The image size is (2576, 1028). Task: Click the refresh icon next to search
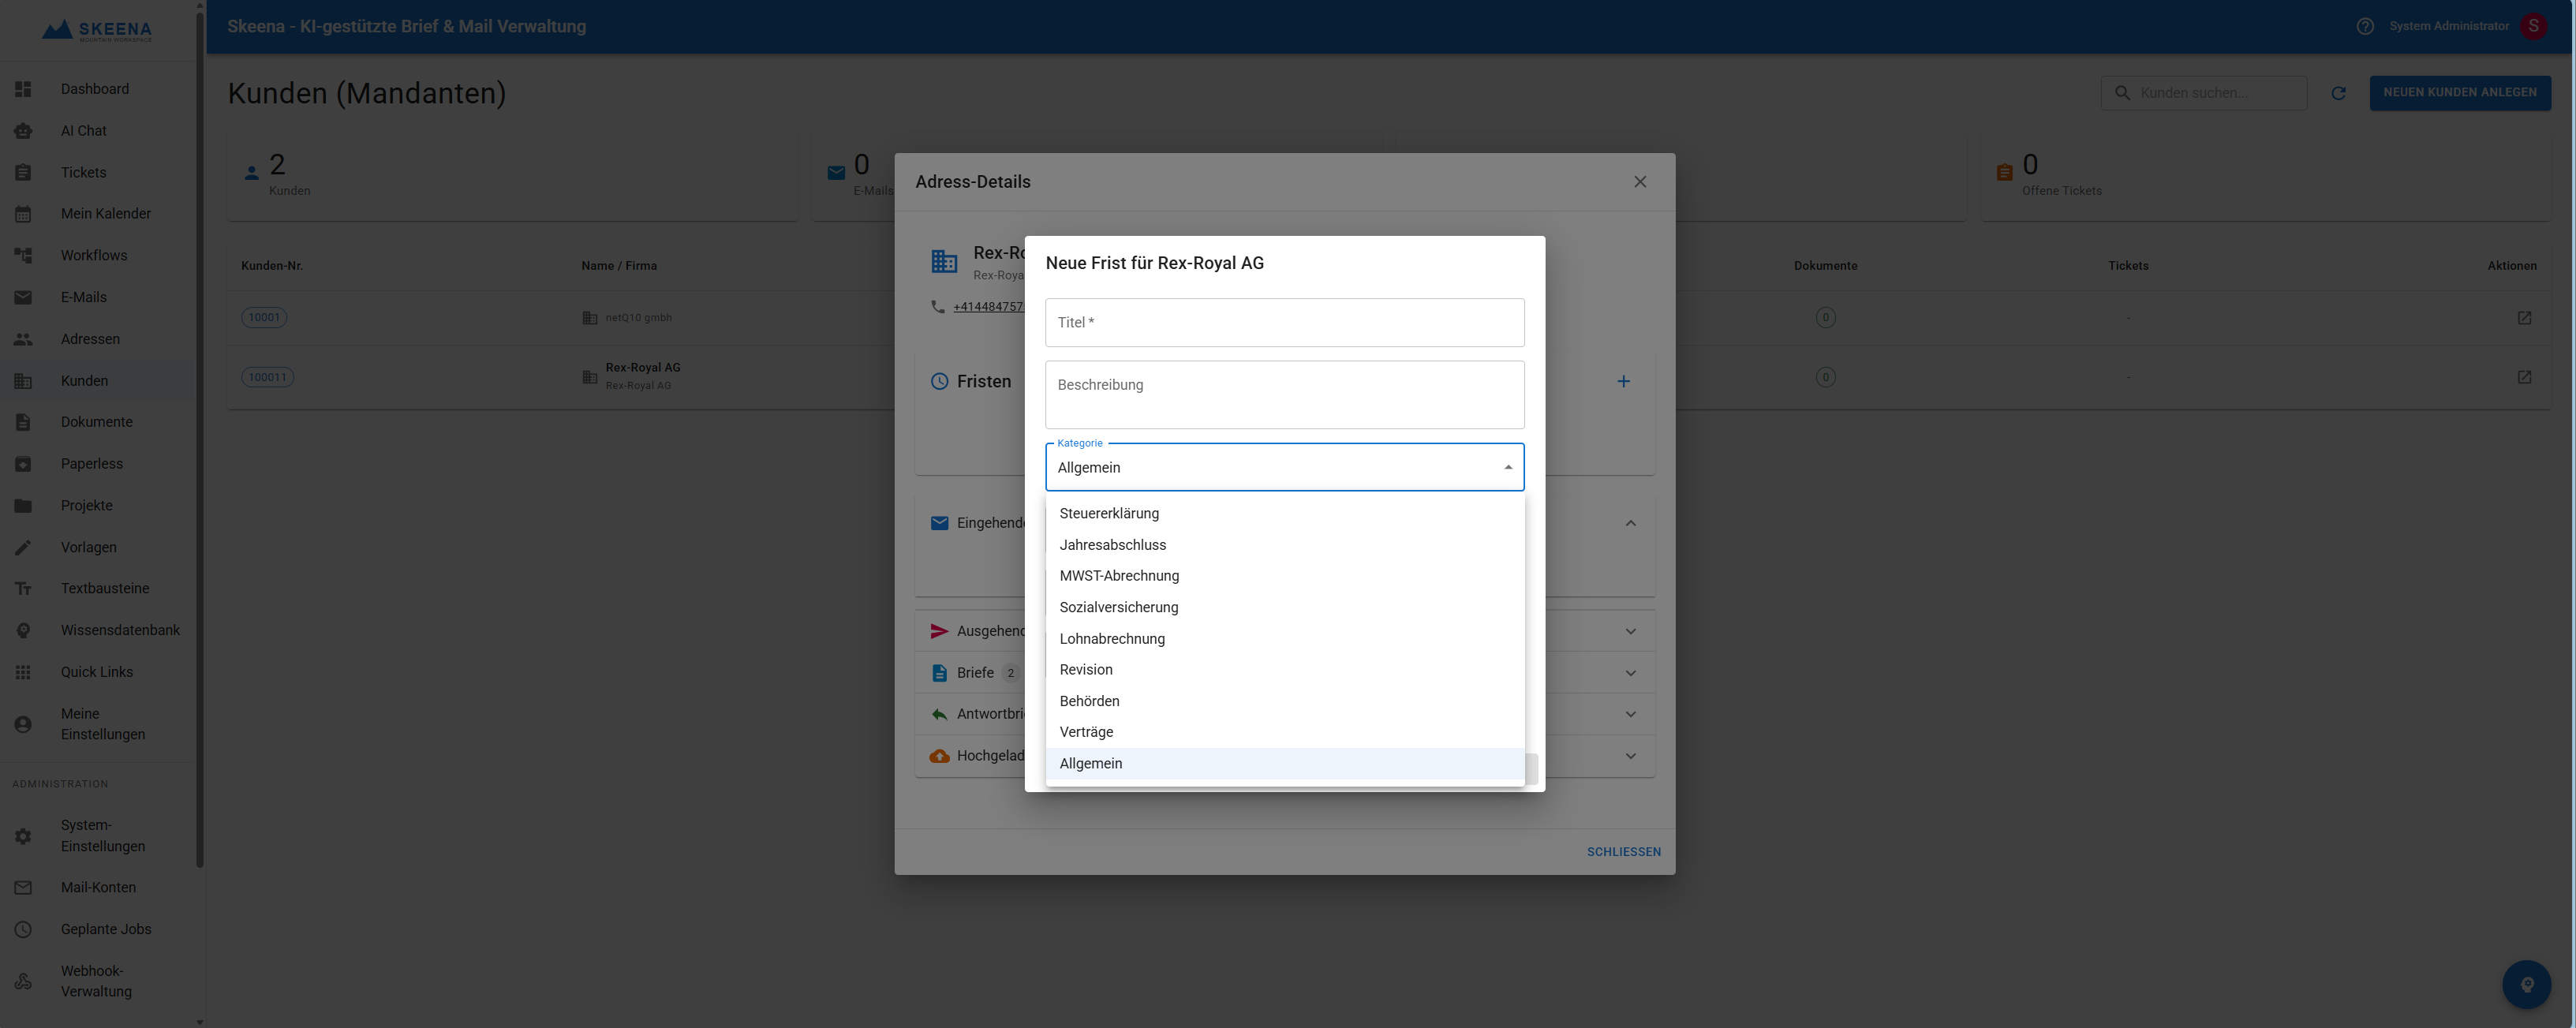2338,93
